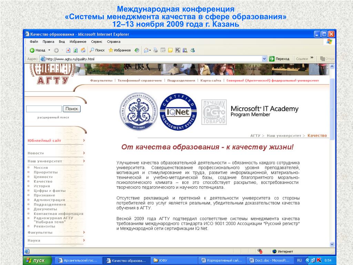Click the Microsoft IT Academy logo
353x265 pixels.
pos(264,111)
